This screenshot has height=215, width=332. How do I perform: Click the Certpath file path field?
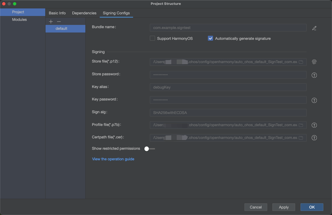(228, 138)
